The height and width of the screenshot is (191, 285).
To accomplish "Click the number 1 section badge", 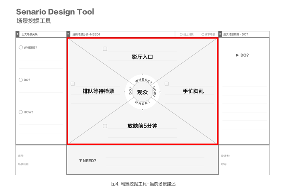I will (x=17, y=34).
